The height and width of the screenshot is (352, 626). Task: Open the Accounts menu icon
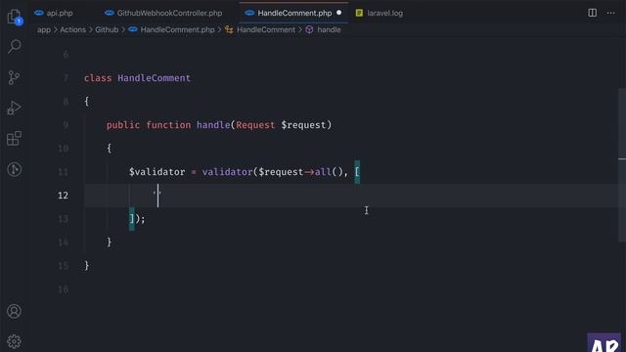pos(15,311)
